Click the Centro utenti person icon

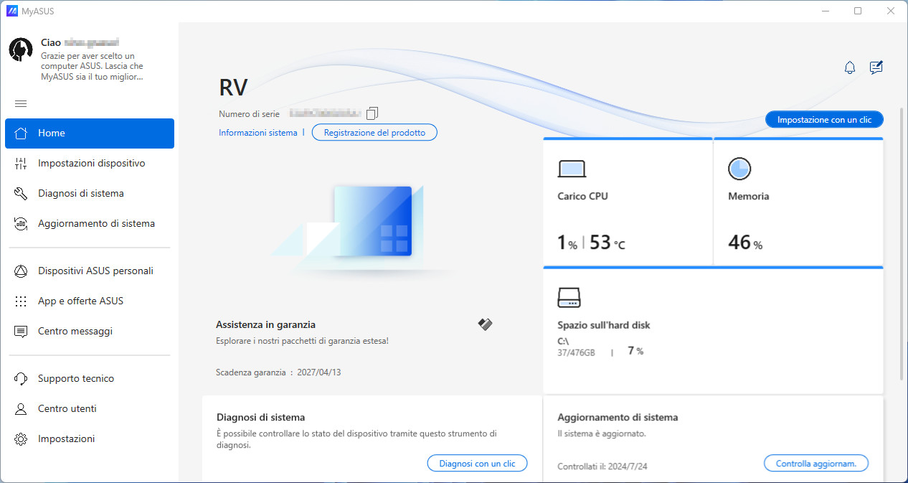(21, 408)
